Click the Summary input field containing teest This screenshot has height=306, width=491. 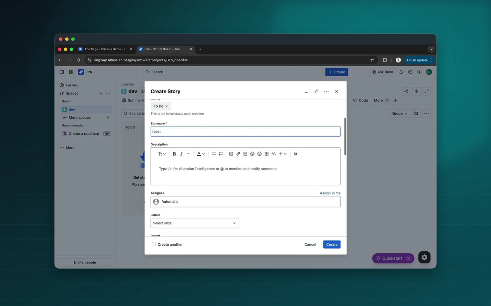245,132
